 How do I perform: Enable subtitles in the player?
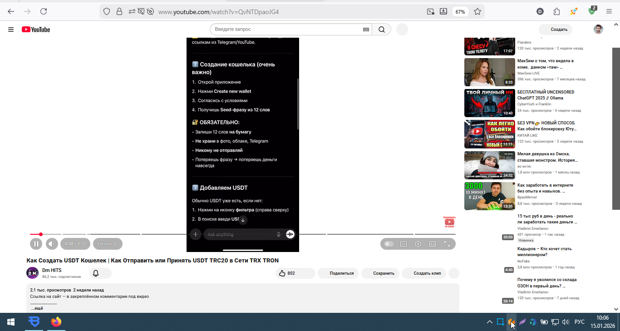click(x=403, y=244)
